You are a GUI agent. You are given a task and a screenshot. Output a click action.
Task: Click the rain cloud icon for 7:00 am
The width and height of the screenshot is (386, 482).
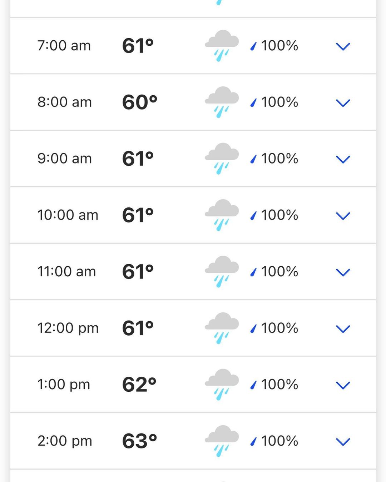pyautogui.click(x=222, y=45)
